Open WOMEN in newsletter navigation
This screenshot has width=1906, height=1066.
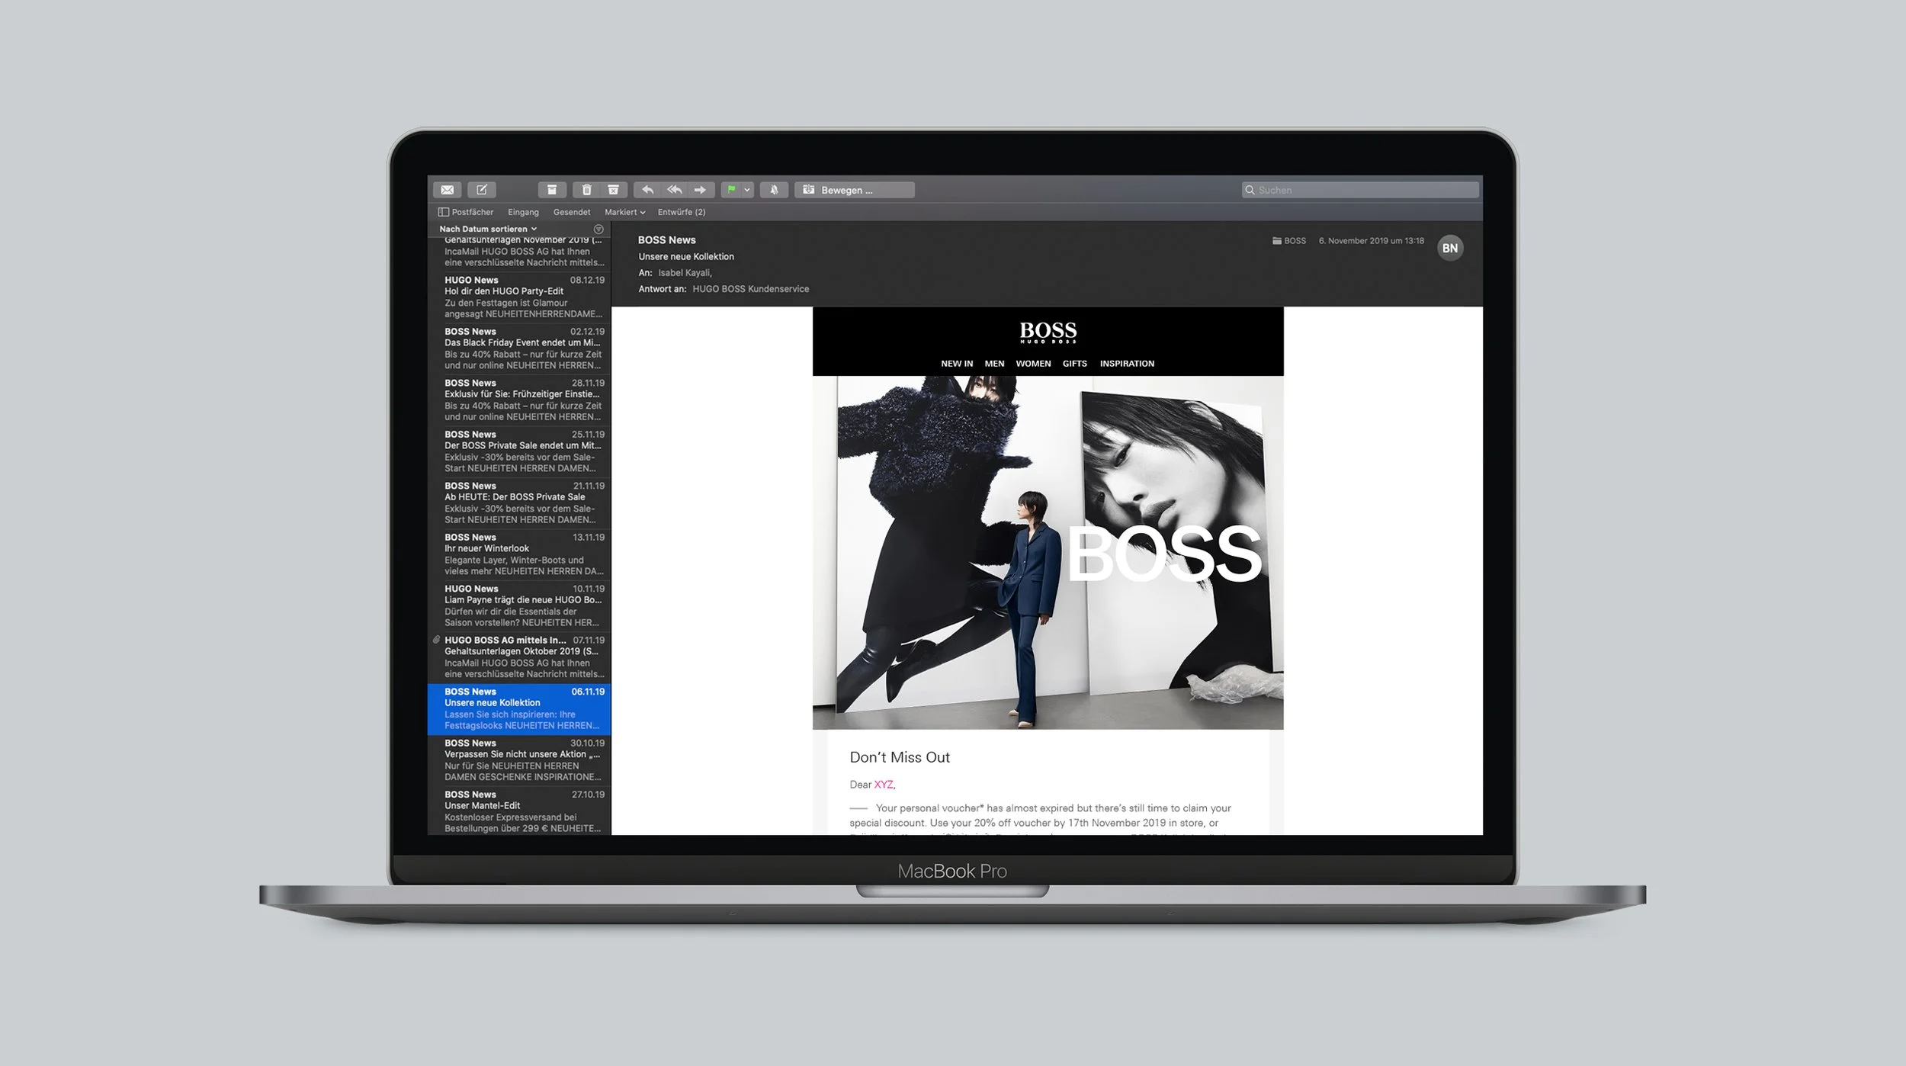point(1033,364)
